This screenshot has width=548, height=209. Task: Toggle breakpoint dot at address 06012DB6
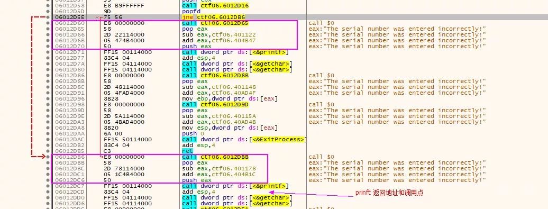click(x=48, y=157)
